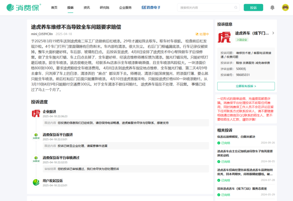Click the 消费保 logo in header

[x=21, y=8]
